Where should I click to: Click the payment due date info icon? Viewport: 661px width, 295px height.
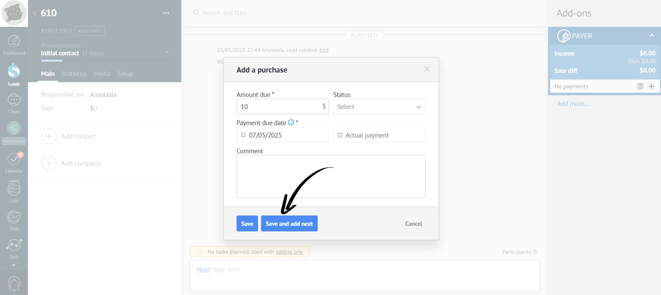[x=291, y=122]
